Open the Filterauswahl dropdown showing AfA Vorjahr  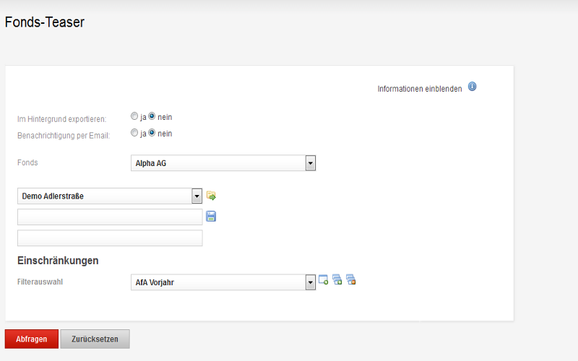223,282
